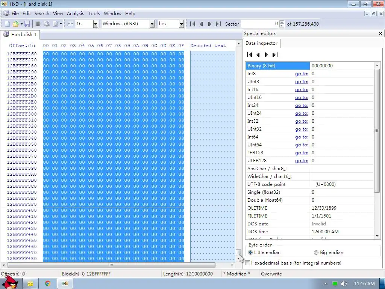
Task: Click the Open disk image toolbar icon
Action: pyautogui.click(x=56, y=24)
